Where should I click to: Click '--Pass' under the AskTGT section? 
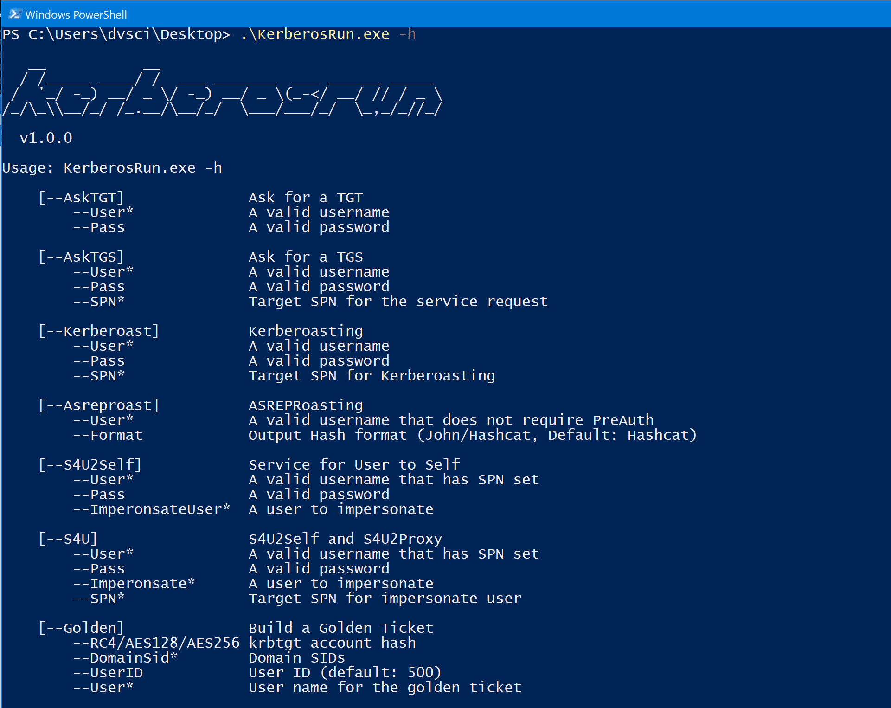coord(99,227)
